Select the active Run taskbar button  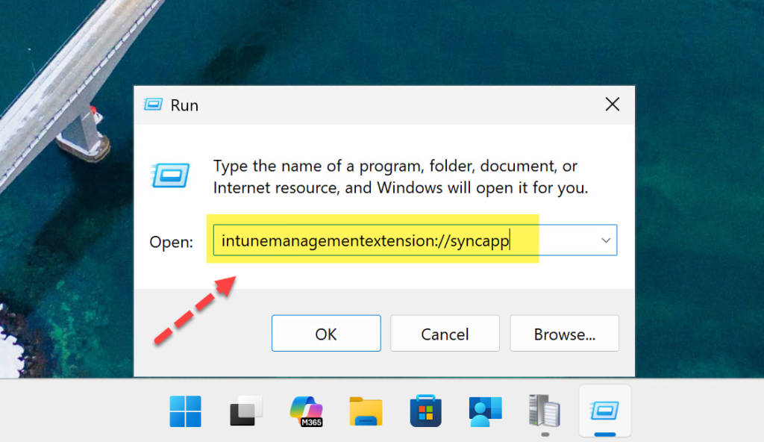point(604,411)
